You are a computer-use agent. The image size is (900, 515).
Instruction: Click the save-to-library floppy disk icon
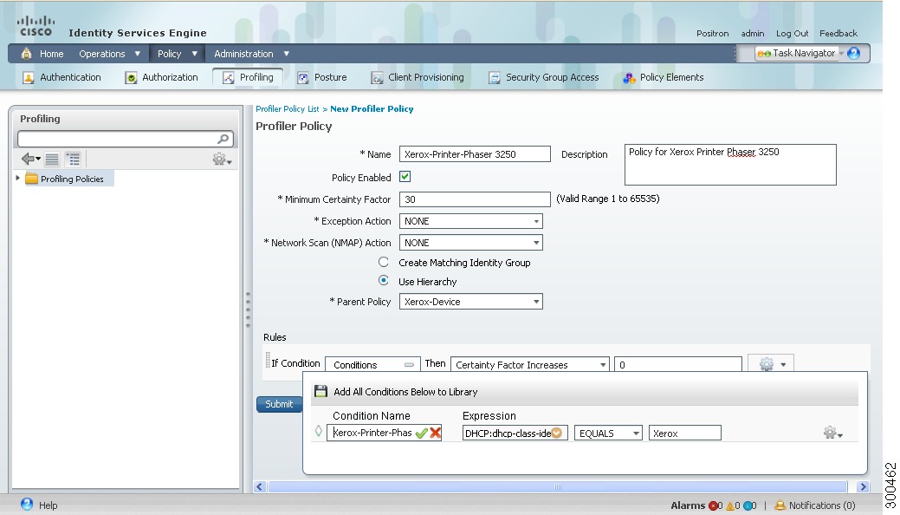[x=321, y=391]
